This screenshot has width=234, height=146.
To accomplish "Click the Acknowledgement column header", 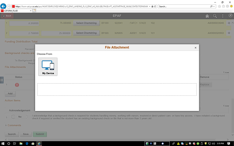I will click(19, 110).
